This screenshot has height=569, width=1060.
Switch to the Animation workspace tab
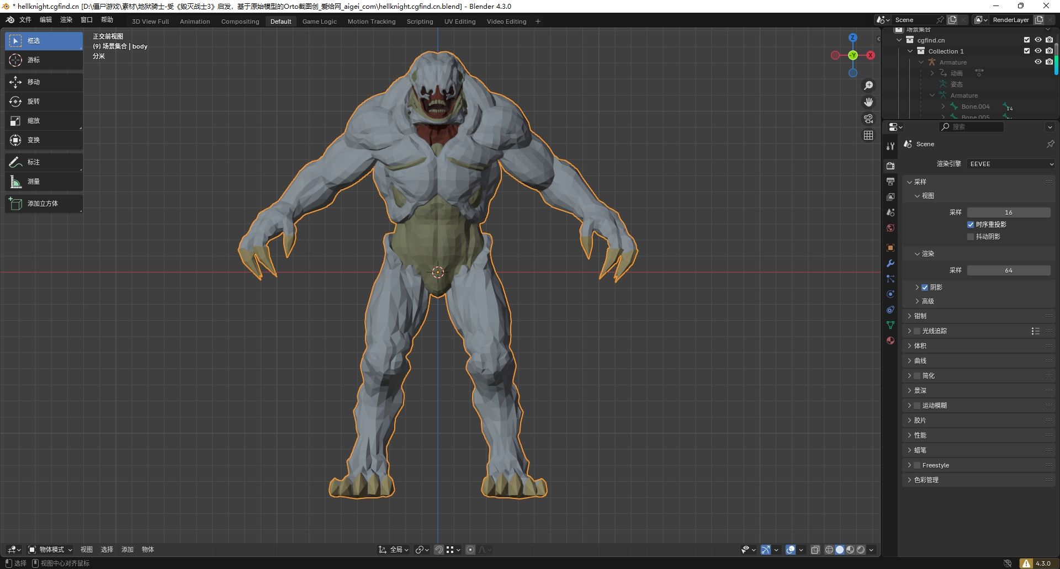click(x=195, y=22)
